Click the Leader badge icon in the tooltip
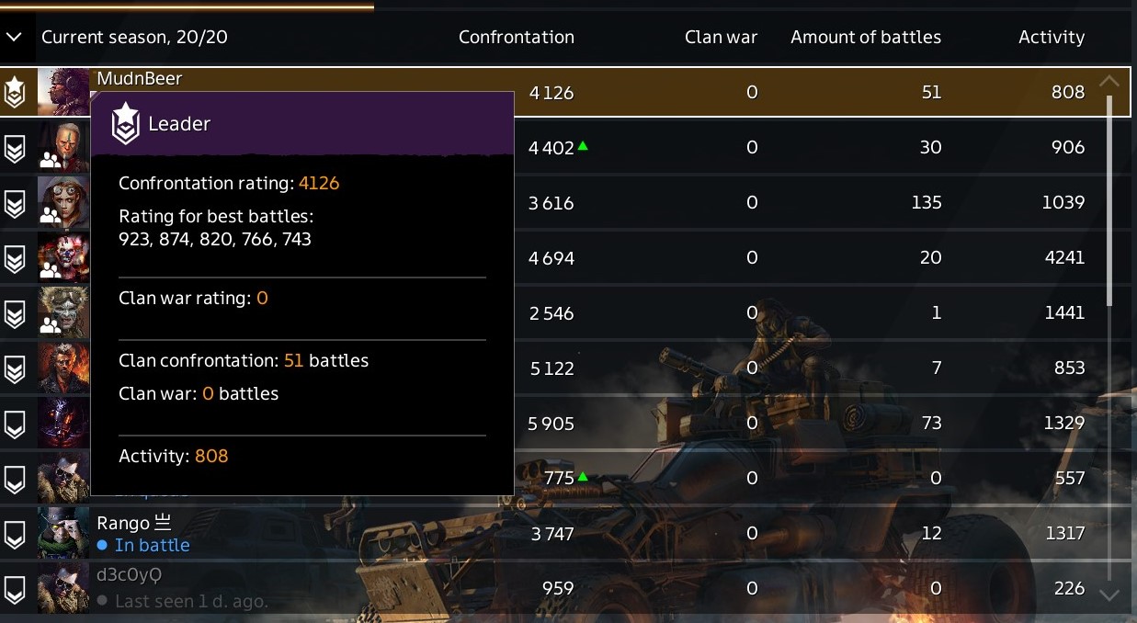This screenshot has height=623, width=1137. (125, 123)
